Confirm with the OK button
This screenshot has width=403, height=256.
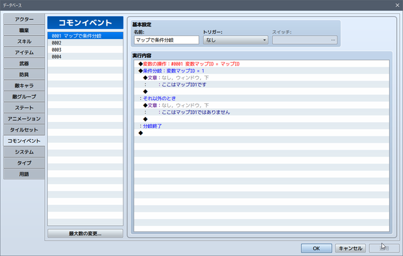[x=316, y=248]
